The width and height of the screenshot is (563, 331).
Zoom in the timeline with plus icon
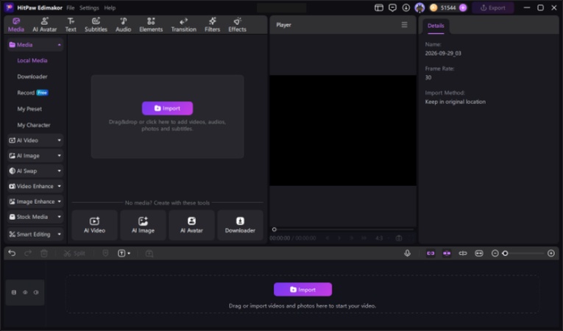point(551,253)
